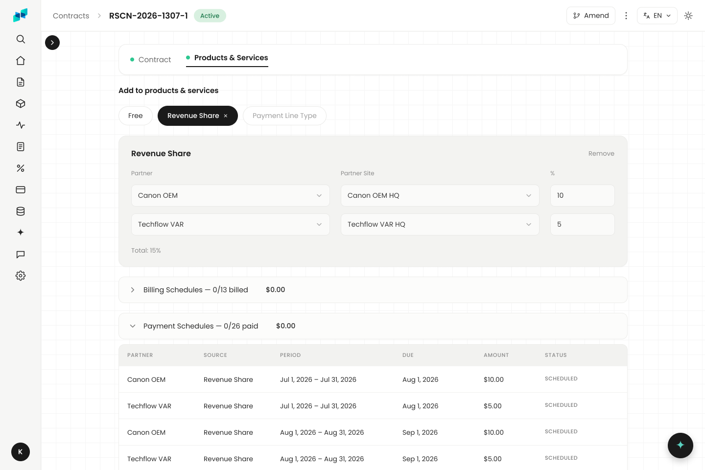Screen dimensions: 705x470
Task: Click Remove on the Revenue Share card
Action: 601,154
